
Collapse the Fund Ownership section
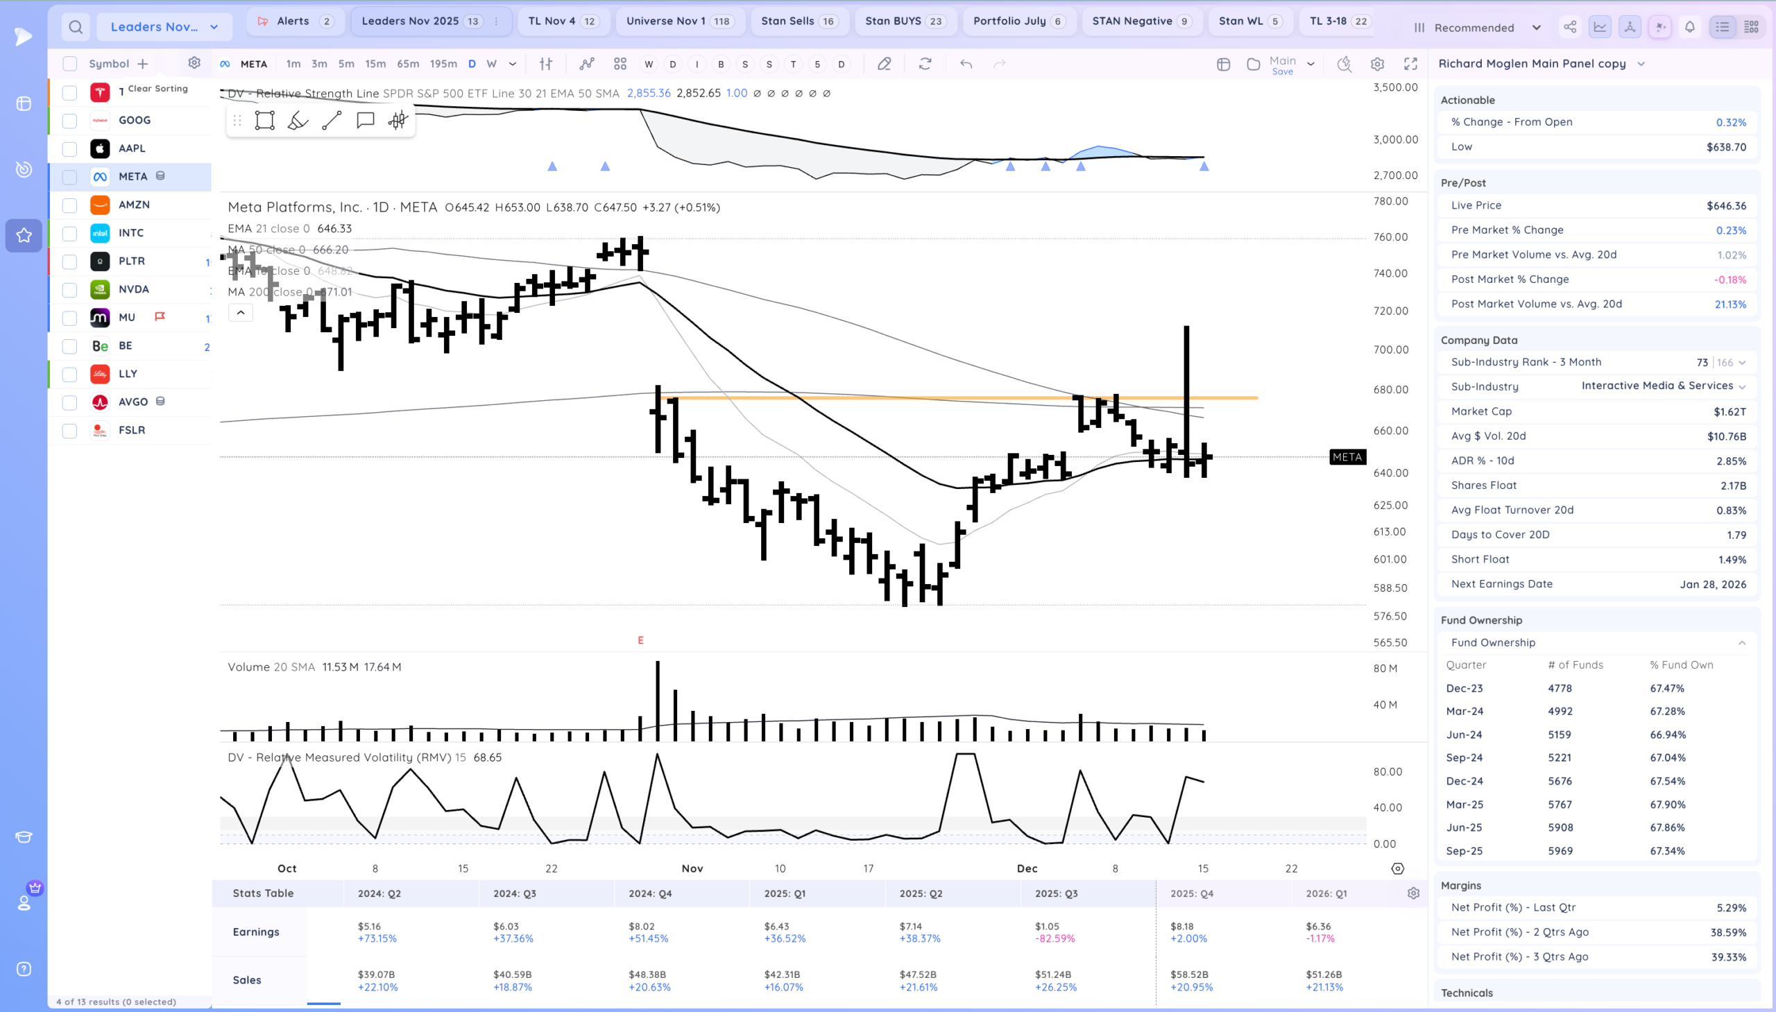coord(1741,643)
